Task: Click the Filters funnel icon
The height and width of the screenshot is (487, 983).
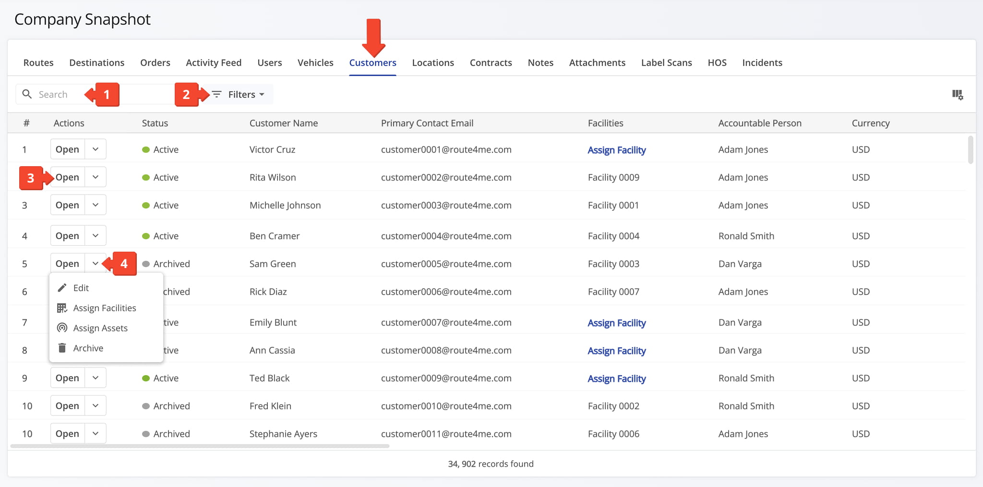Action: (x=217, y=94)
